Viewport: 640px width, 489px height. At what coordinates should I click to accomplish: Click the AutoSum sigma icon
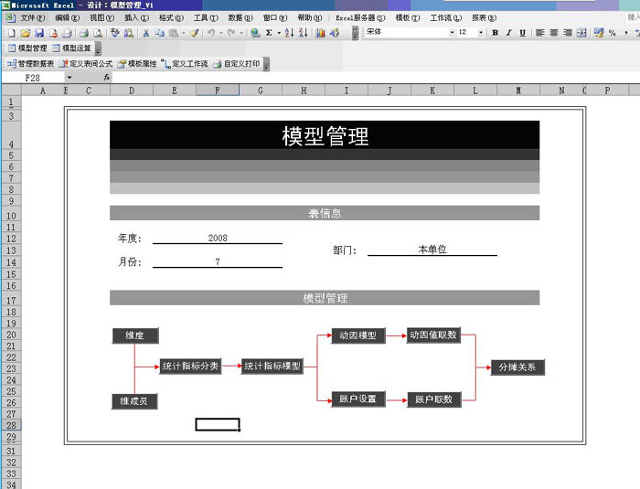point(269,33)
